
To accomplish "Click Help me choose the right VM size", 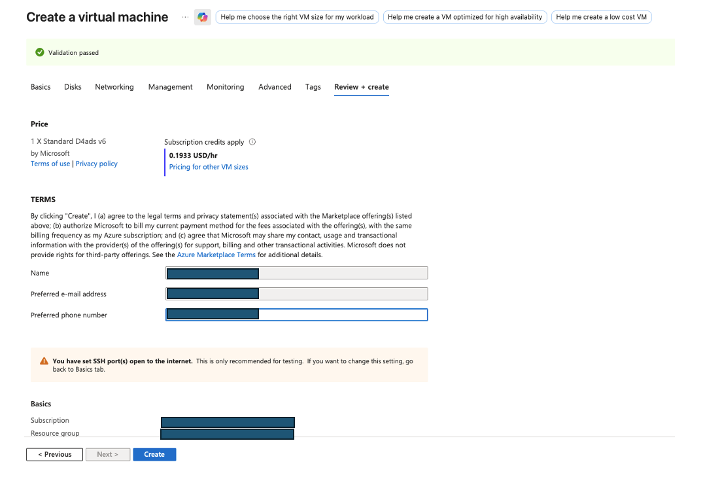I will pyautogui.click(x=297, y=17).
